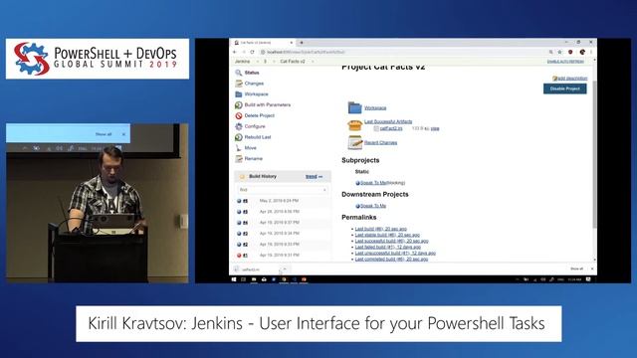Click Show all in the downloads bar

[x=576, y=269]
